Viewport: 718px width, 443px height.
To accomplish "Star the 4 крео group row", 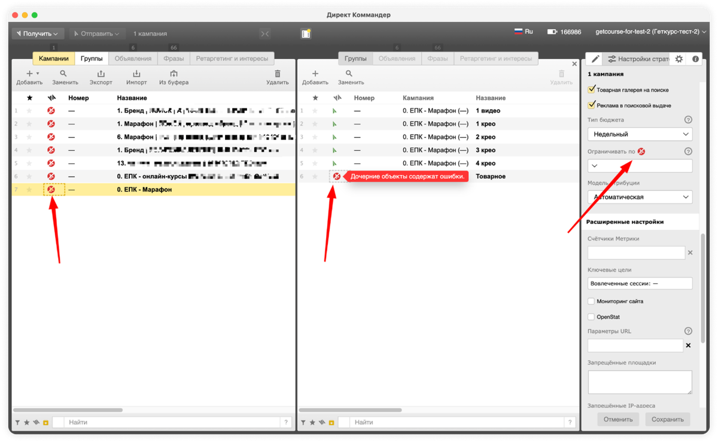I will coord(315,163).
